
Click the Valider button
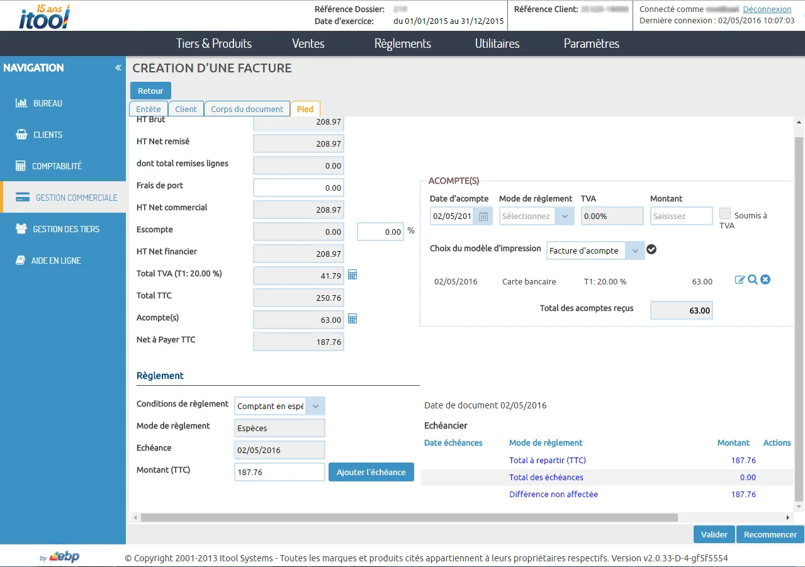point(714,534)
